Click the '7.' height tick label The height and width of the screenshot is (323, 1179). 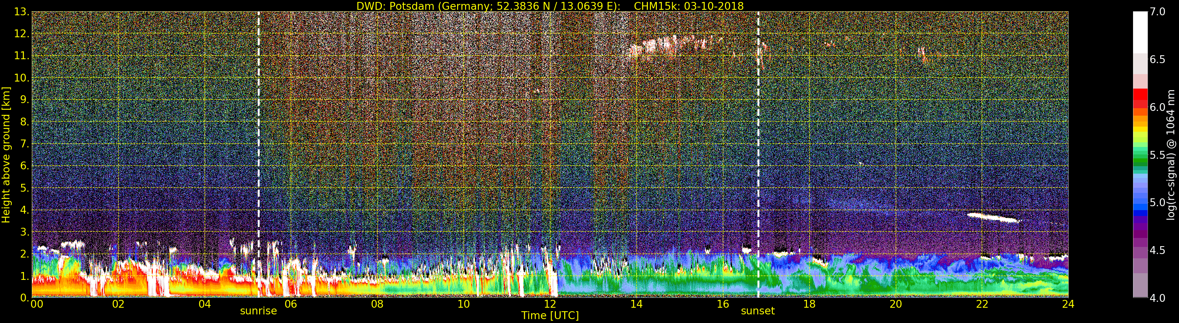pyautogui.click(x=24, y=144)
